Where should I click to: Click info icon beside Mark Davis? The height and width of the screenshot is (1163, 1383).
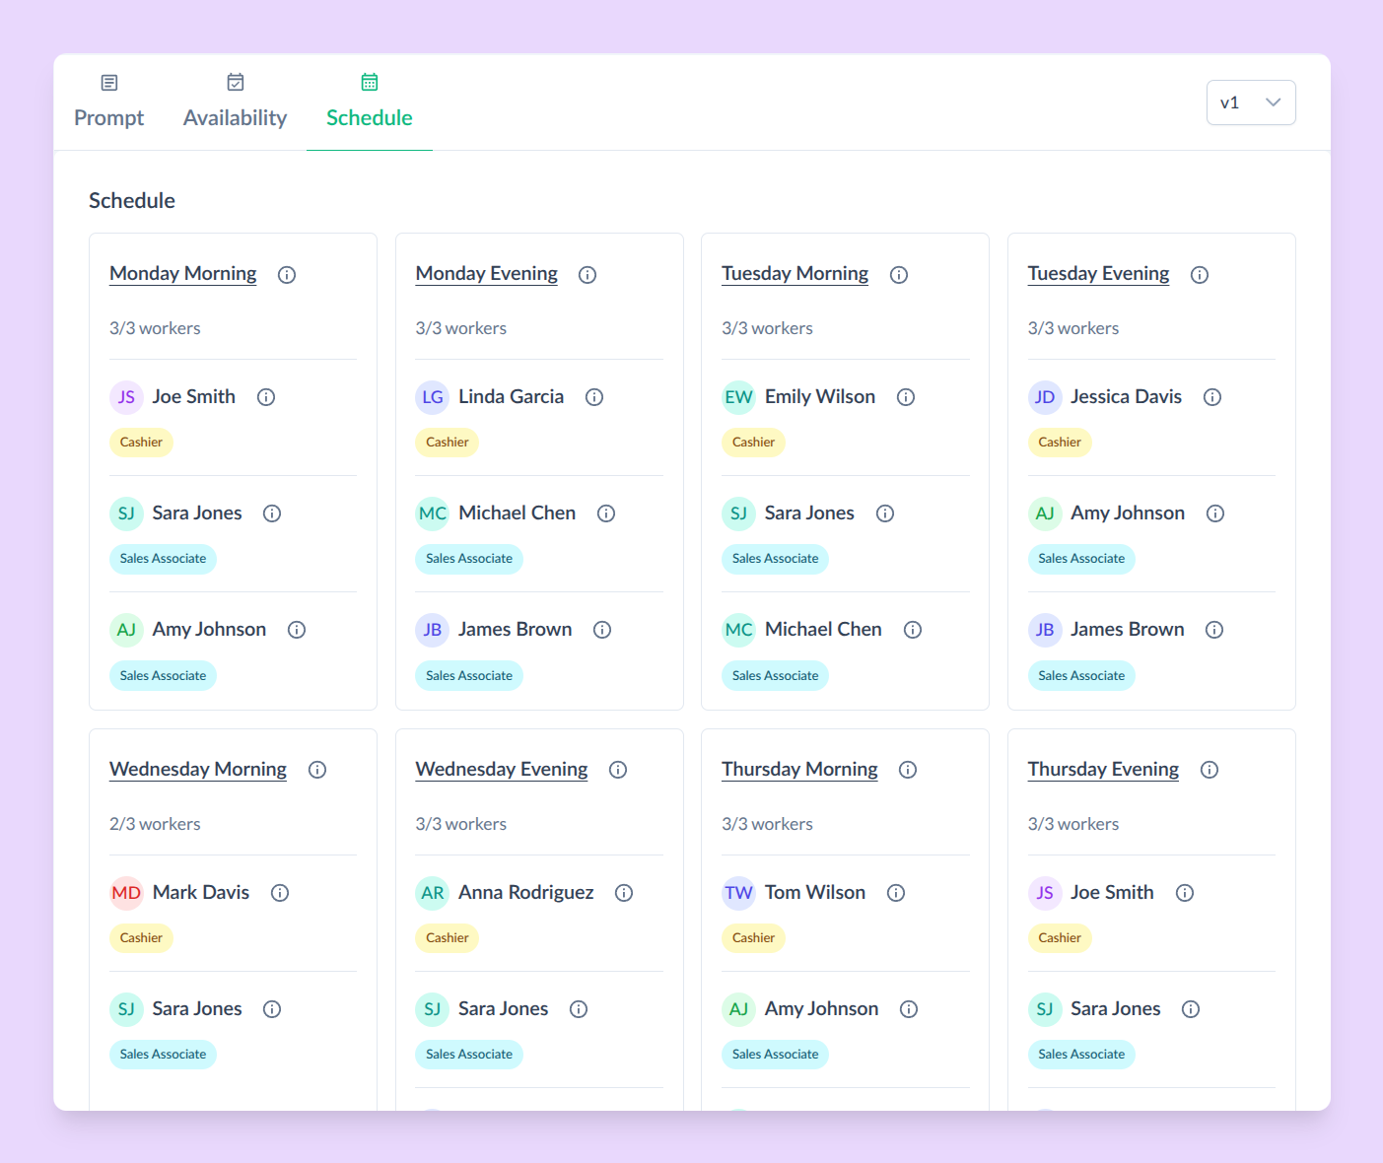coord(280,893)
